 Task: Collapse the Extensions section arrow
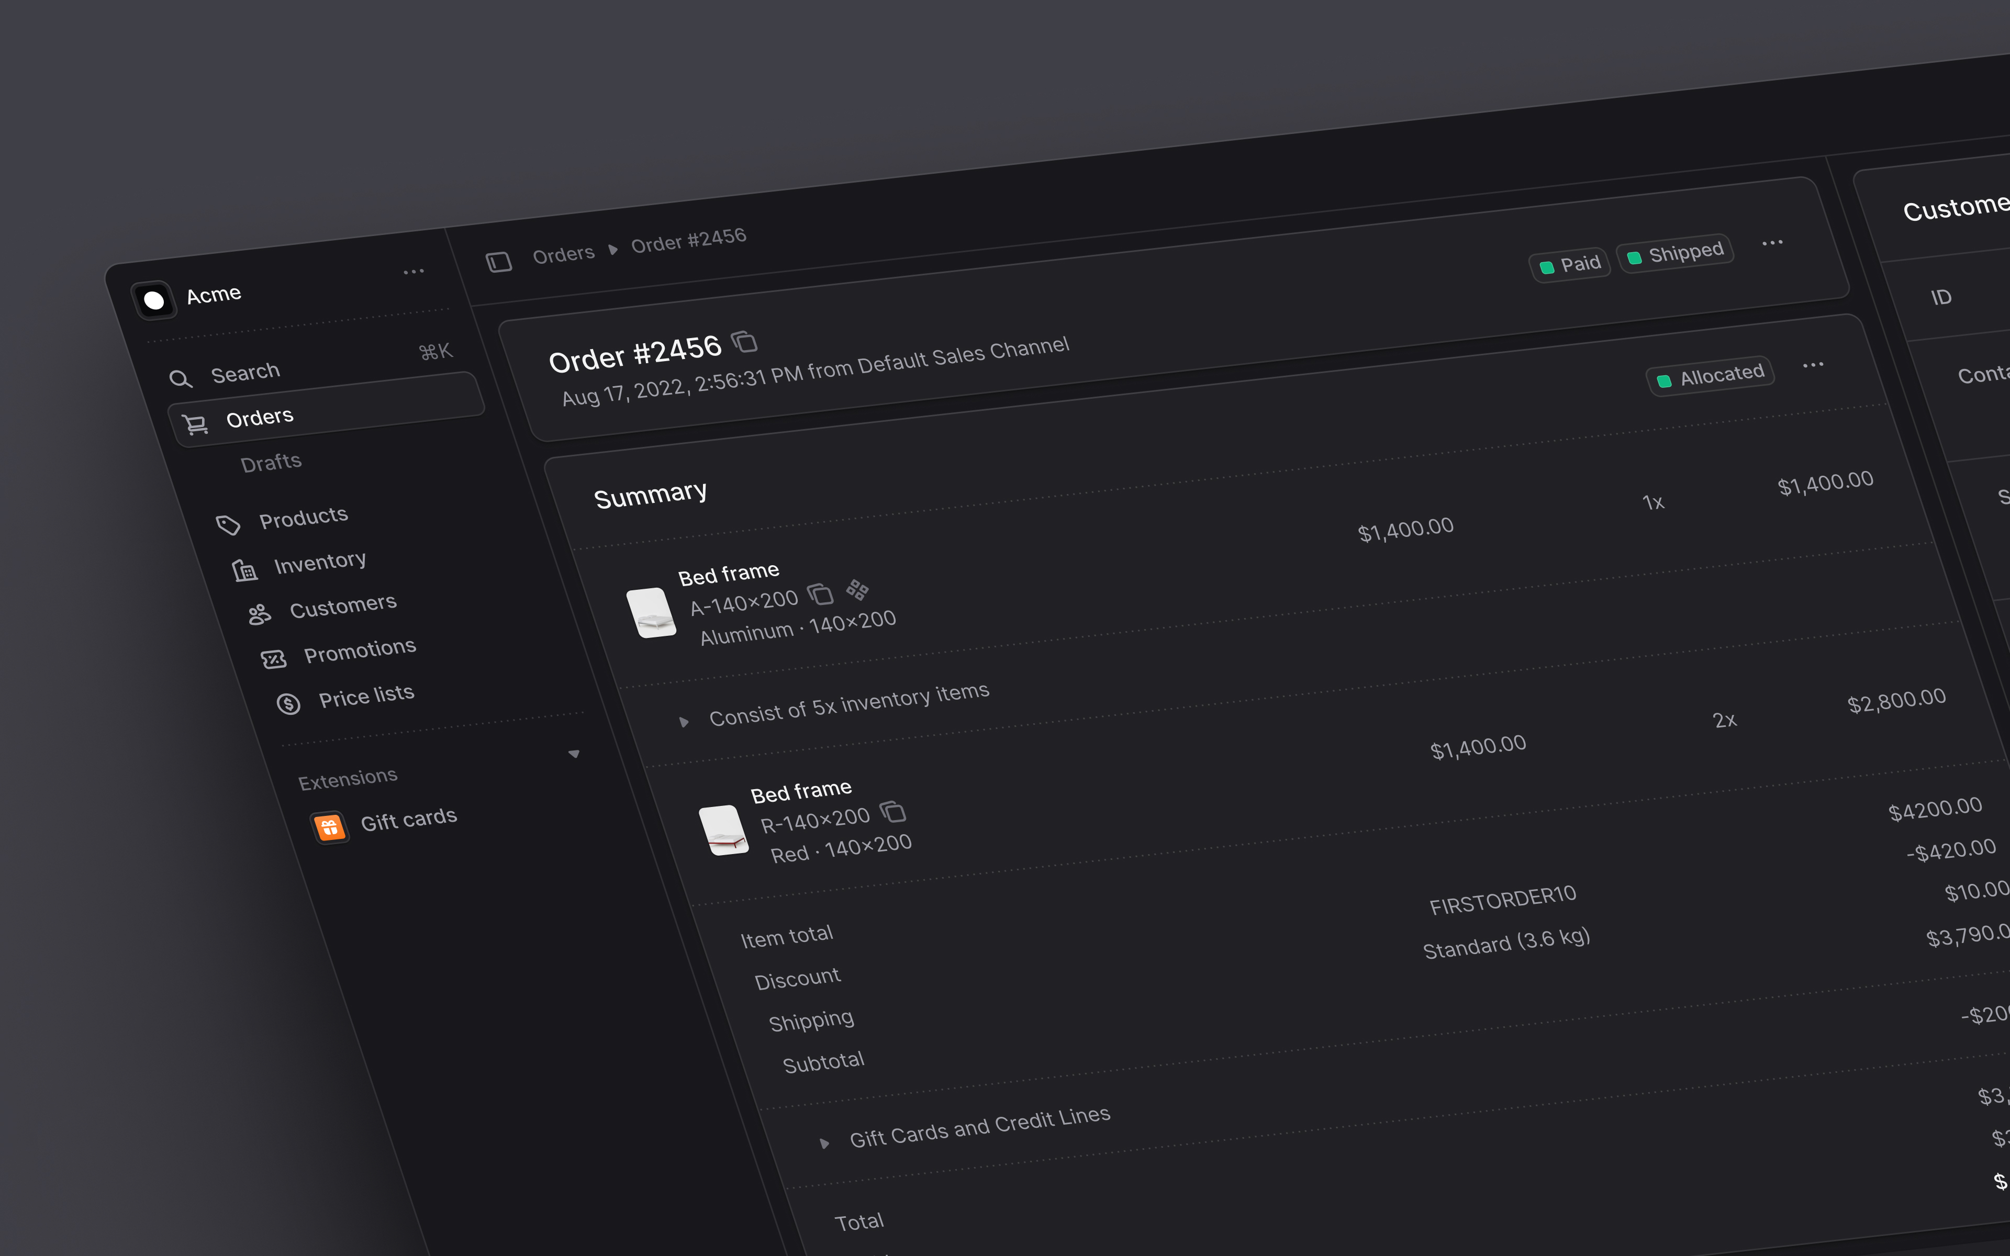574,754
